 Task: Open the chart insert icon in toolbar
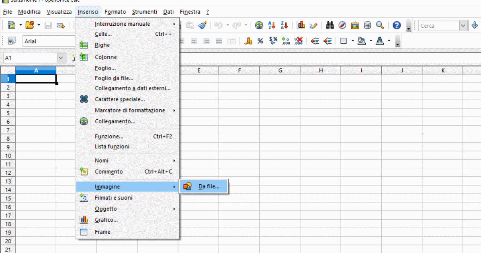301,25
